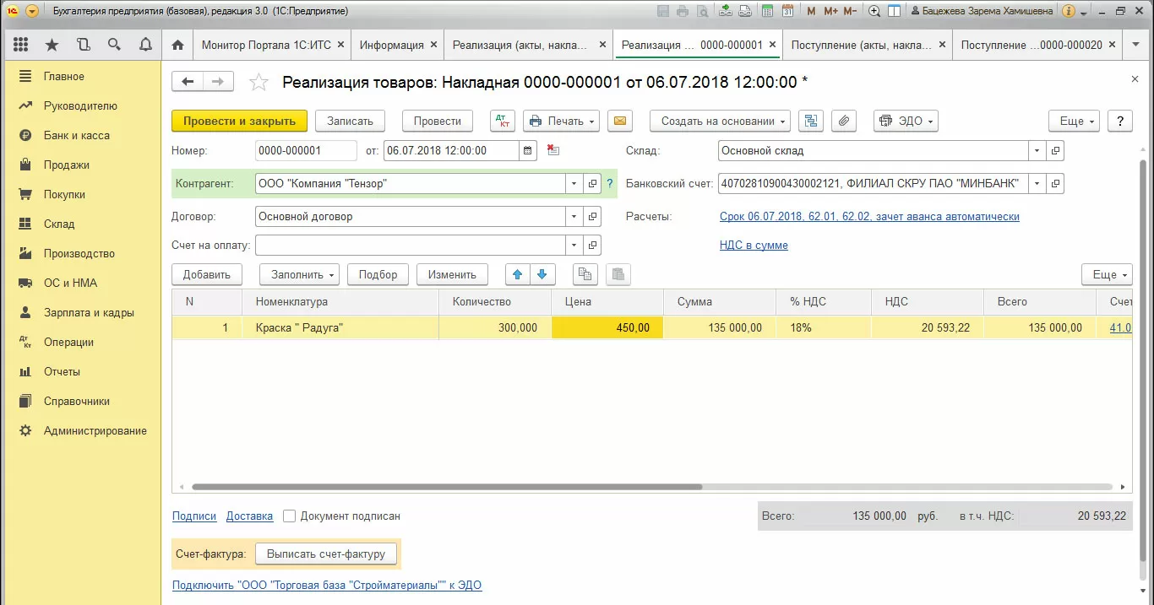Click Провести и закрыть button

[x=239, y=121]
